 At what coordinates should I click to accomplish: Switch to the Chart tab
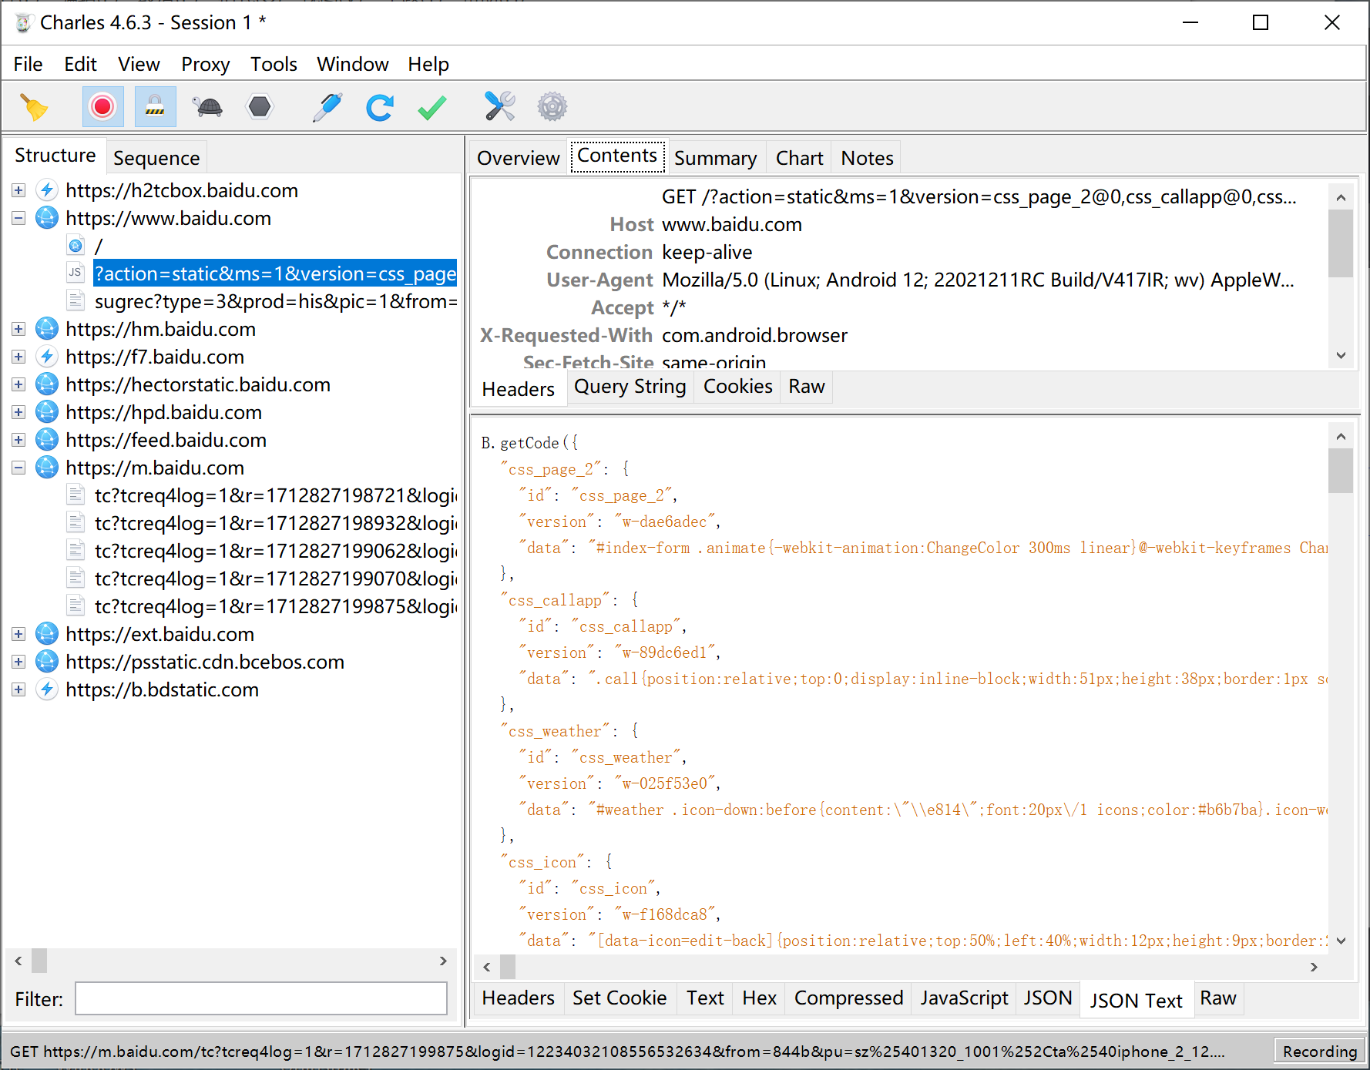click(x=800, y=158)
